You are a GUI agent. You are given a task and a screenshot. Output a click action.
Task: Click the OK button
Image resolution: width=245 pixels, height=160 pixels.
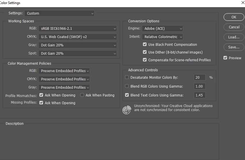point(234,17)
